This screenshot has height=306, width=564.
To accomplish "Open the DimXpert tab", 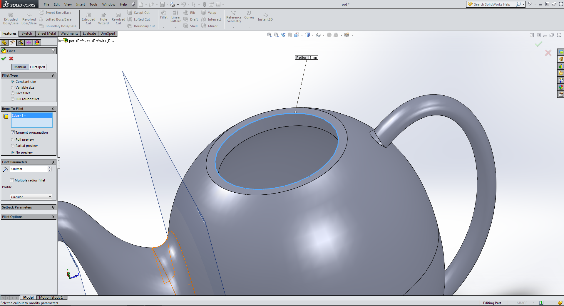I will pos(108,33).
